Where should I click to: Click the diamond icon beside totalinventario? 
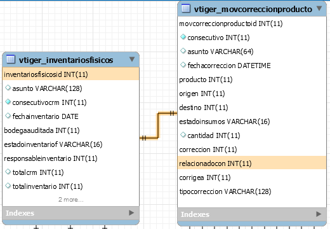pos(8,186)
